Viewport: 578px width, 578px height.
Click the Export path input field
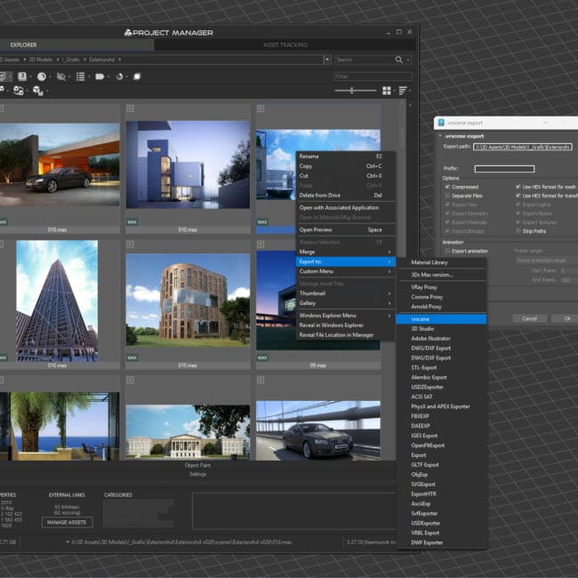[523, 147]
